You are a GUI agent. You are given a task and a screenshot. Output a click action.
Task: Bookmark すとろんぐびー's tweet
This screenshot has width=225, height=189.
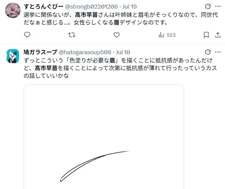(206, 35)
